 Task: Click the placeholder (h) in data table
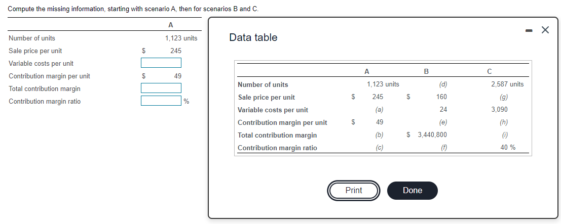coord(503,122)
